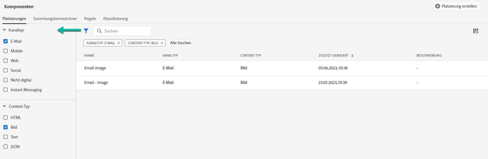Click the Platzierung erstellen button
Screen dimensions: 488x159
456,6
